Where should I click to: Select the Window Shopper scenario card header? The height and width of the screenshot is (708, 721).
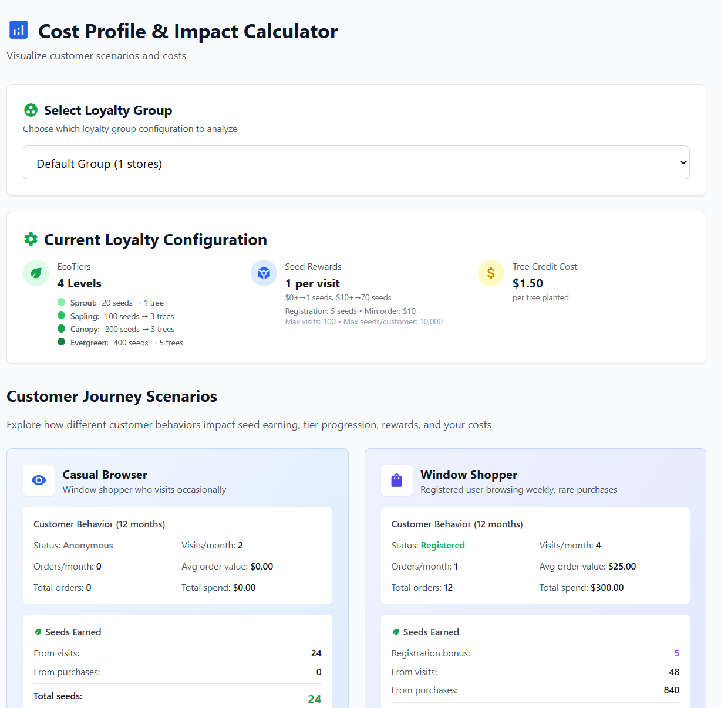[x=469, y=474]
